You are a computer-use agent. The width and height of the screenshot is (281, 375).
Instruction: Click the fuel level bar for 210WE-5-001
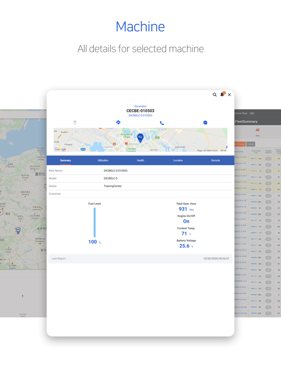click(x=254, y=276)
